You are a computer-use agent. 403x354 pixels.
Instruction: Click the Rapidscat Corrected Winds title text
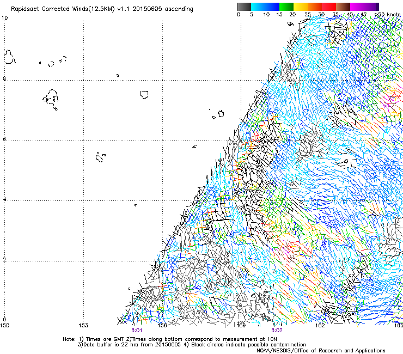pos(102,9)
